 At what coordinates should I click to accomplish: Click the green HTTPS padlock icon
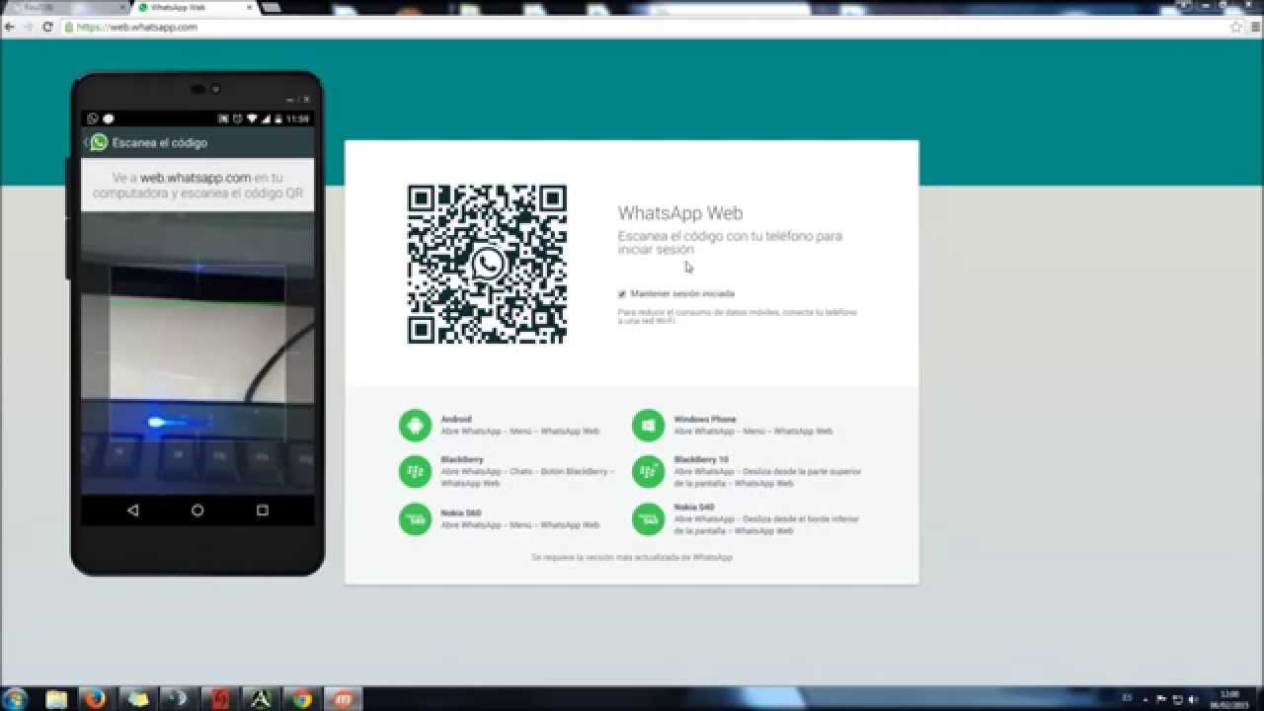[69, 27]
